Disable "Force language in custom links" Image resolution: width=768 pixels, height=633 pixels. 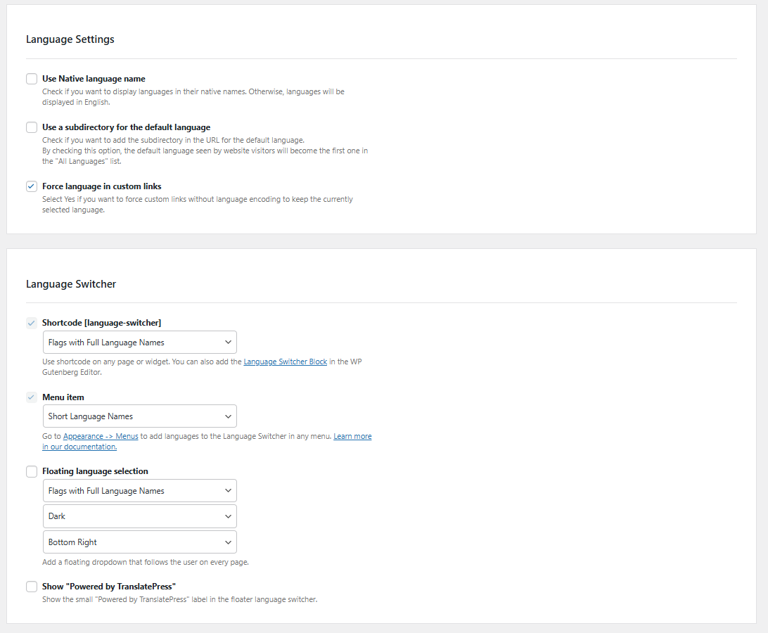pos(31,186)
